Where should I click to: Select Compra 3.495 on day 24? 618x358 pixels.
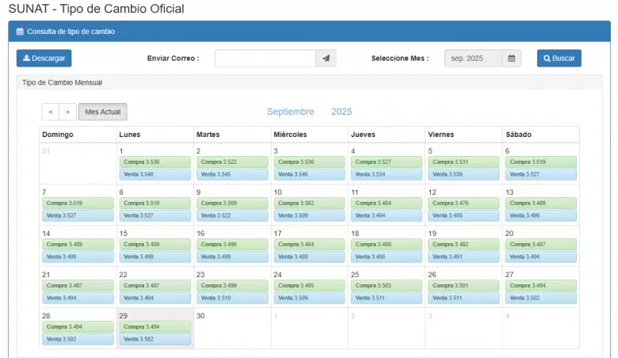tap(309, 286)
